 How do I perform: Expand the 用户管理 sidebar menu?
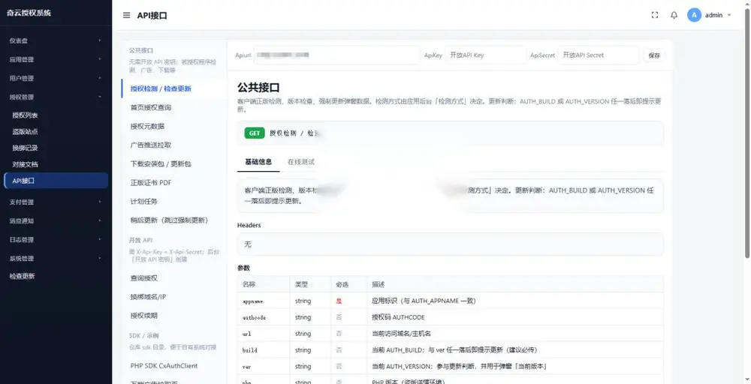click(x=56, y=78)
